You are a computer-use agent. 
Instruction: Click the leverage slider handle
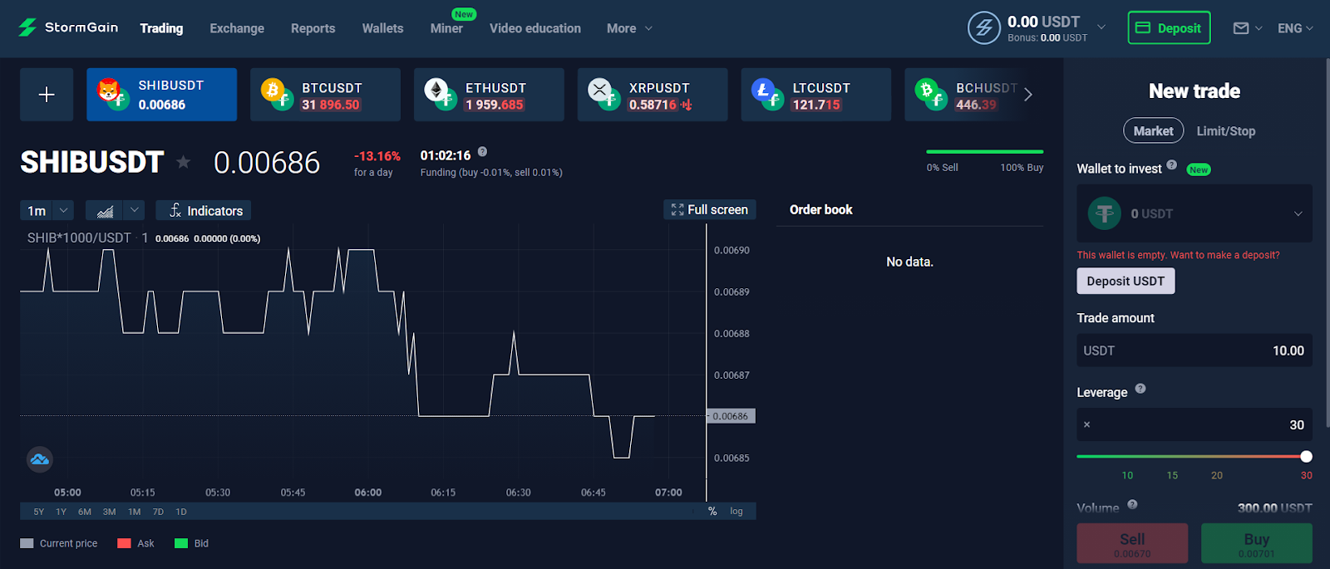point(1306,456)
